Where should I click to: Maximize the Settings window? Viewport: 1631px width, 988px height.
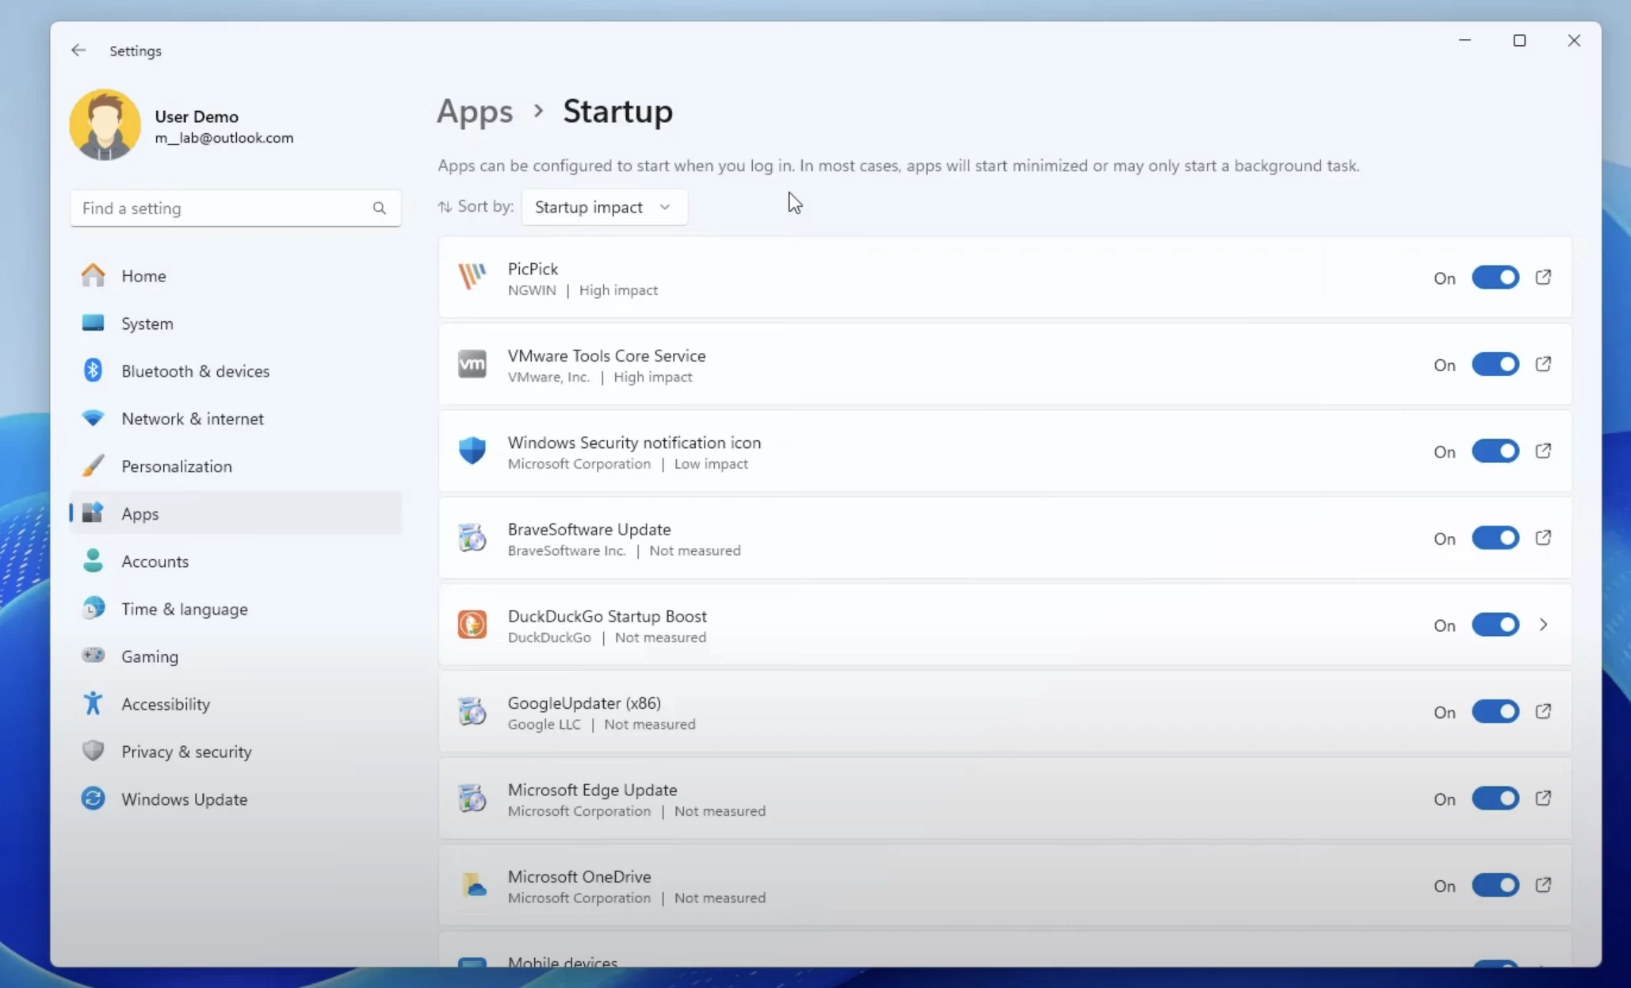pos(1518,40)
